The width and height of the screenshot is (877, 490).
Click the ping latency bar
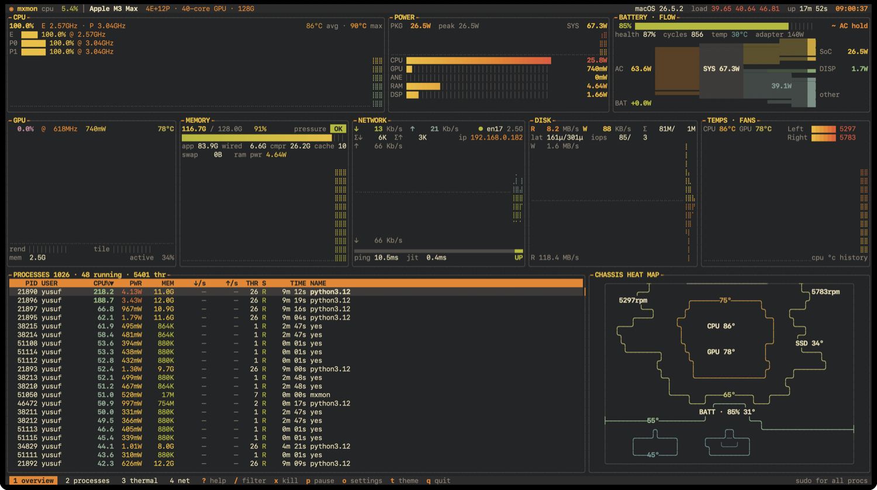pos(438,251)
